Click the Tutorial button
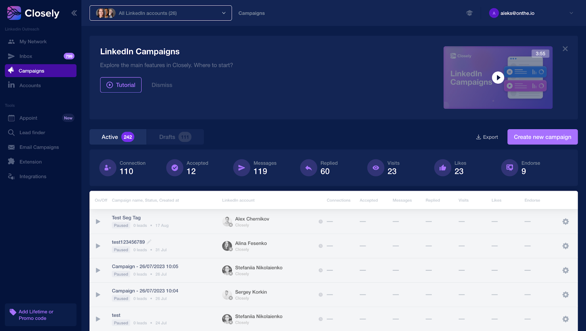This screenshot has height=331, width=586. (121, 85)
